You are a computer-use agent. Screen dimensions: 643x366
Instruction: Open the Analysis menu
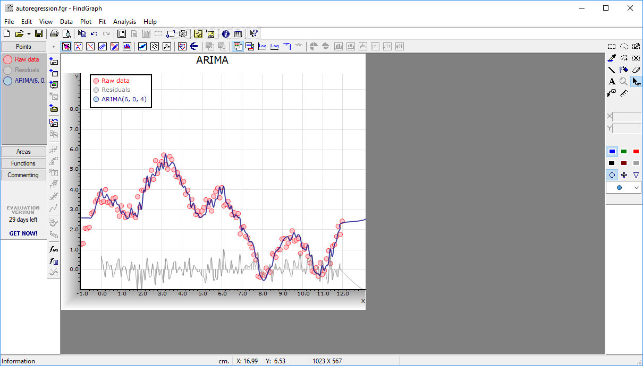coord(124,22)
